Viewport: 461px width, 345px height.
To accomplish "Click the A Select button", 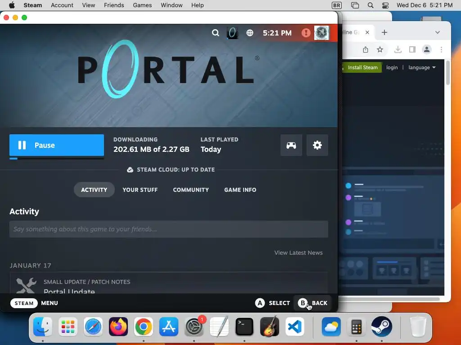I will [272, 303].
